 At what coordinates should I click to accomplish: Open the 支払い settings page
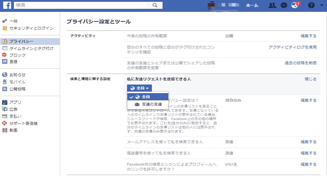[15, 116]
